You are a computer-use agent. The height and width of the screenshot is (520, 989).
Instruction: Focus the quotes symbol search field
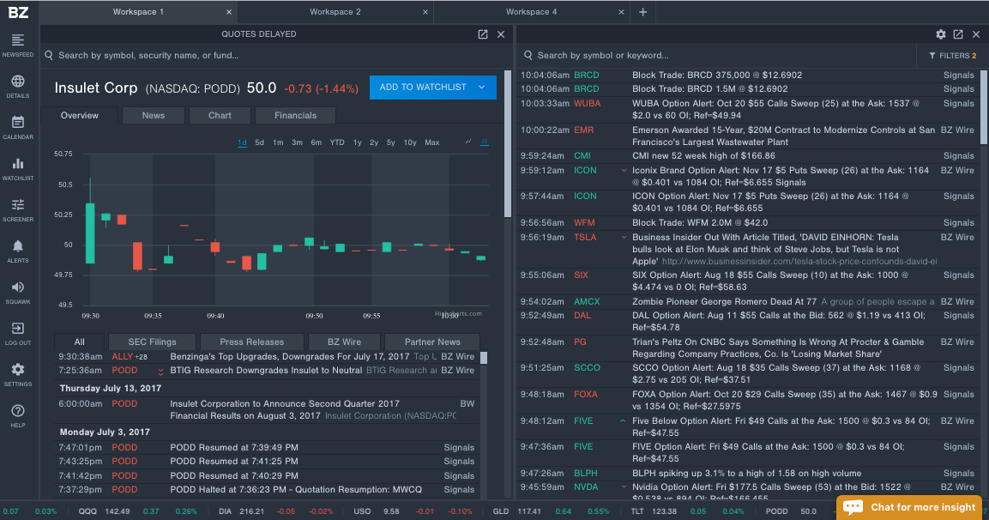(x=274, y=56)
